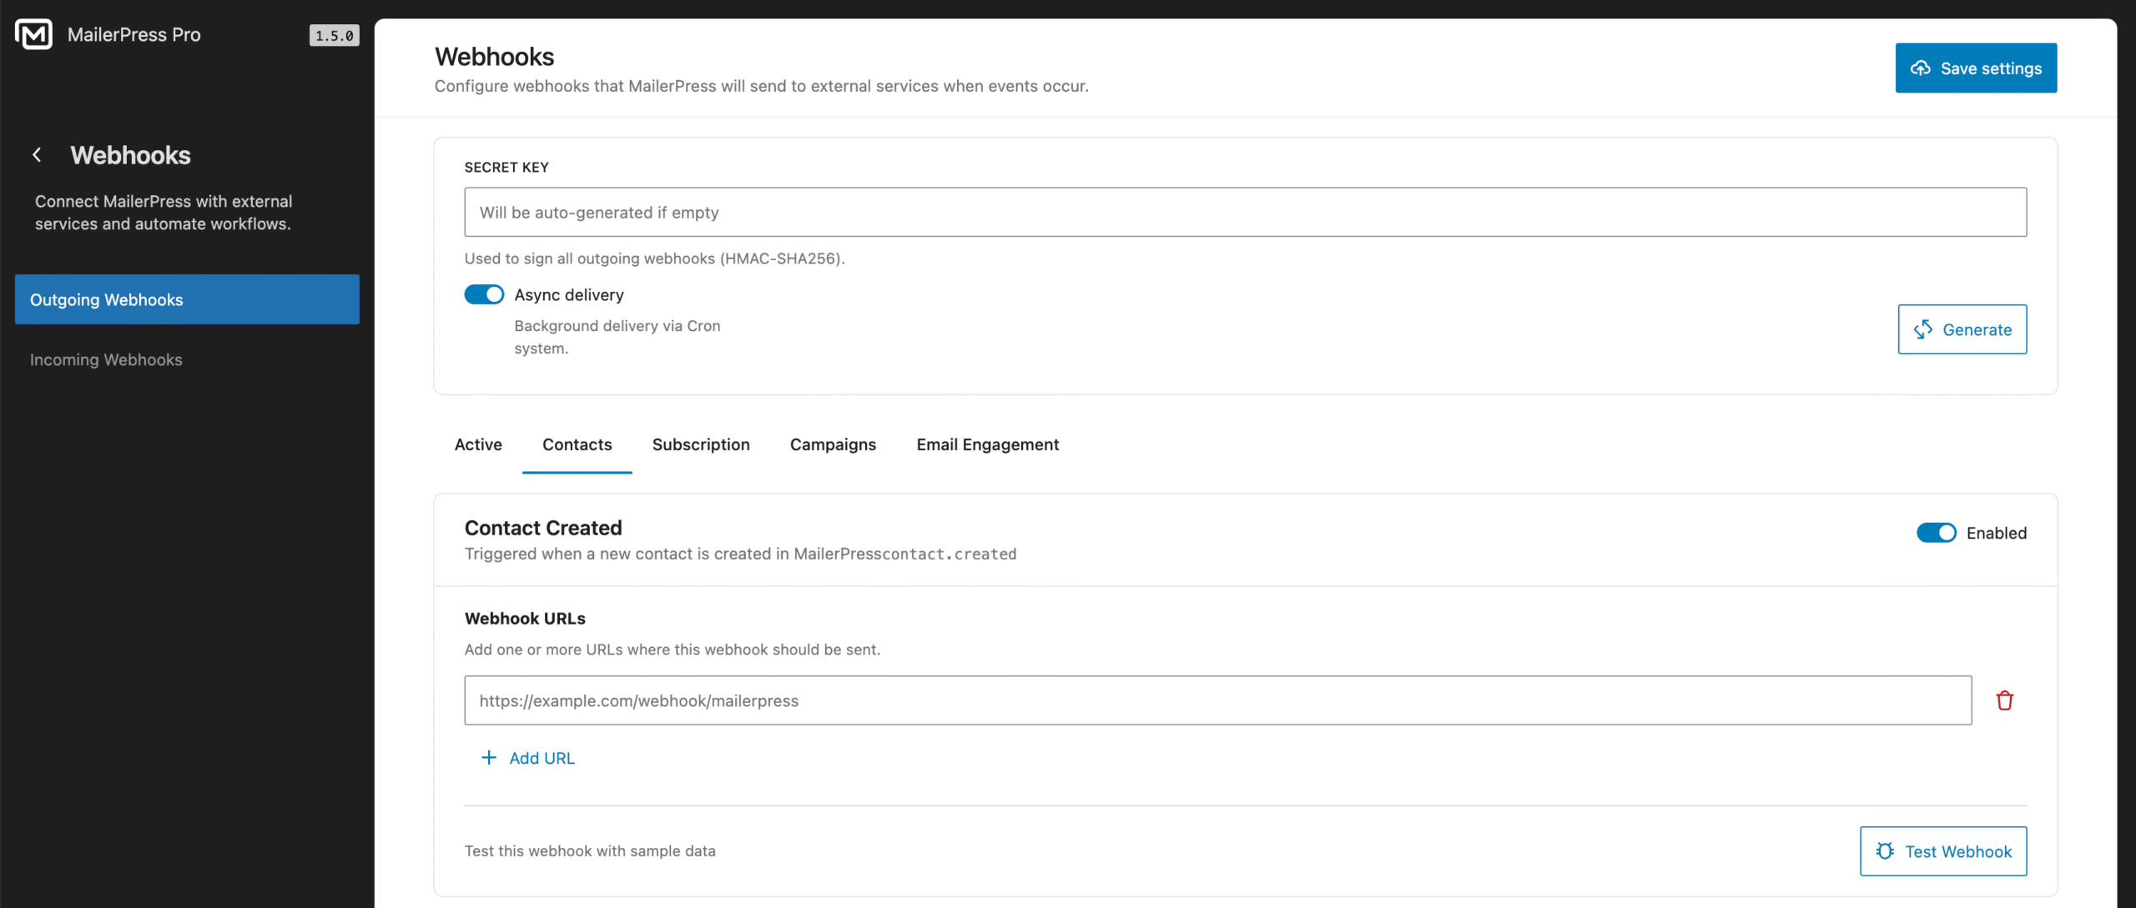Image resolution: width=2136 pixels, height=908 pixels.
Task: Click Test Webhook to send sample data
Action: coord(1943,851)
